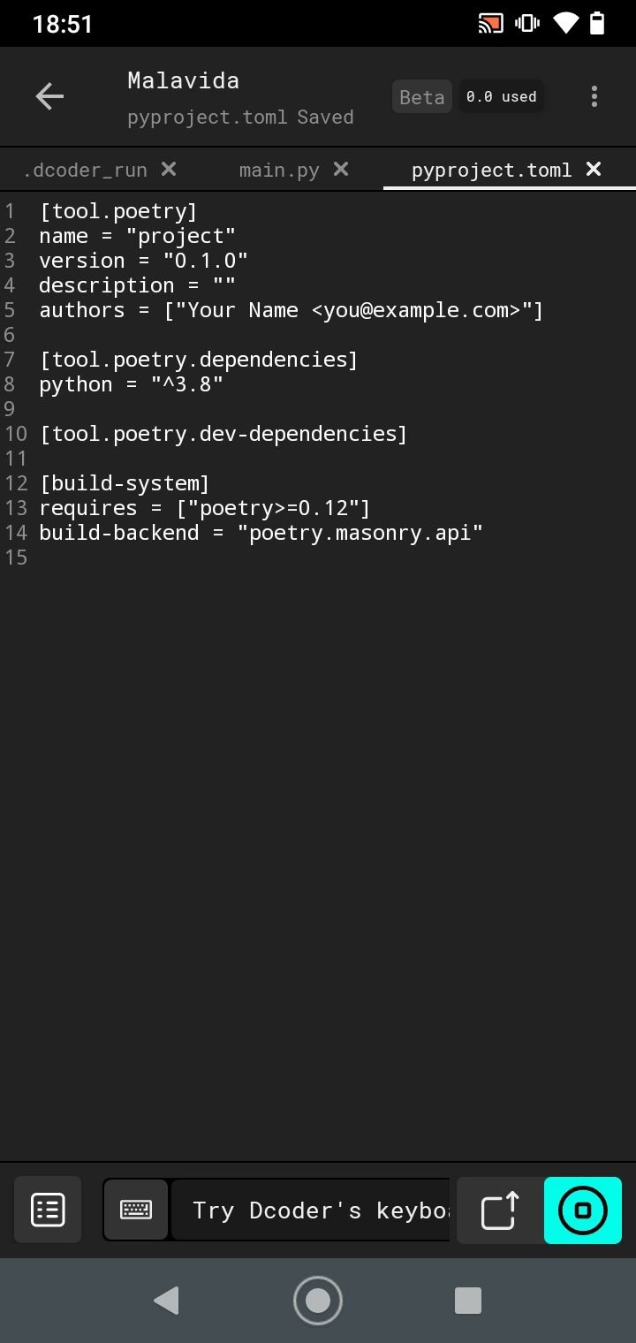Close the .dcoder_run tab

coord(169,169)
